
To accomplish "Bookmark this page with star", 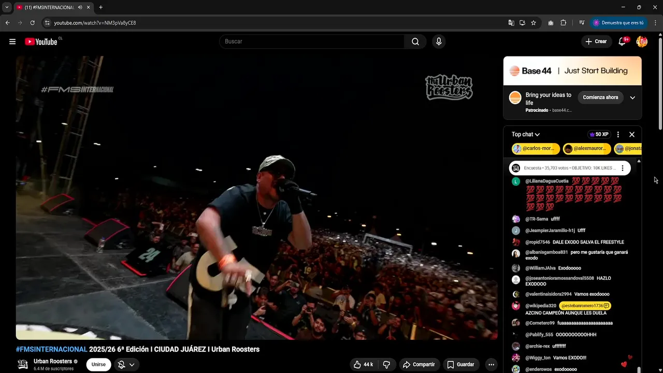I will coord(534,23).
